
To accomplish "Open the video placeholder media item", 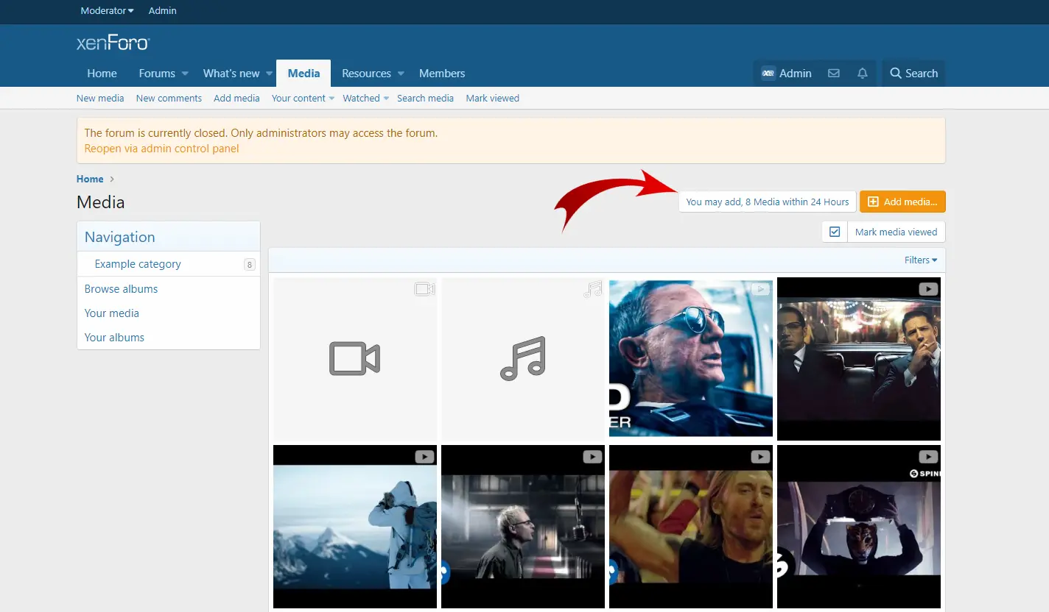I will coord(355,359).
